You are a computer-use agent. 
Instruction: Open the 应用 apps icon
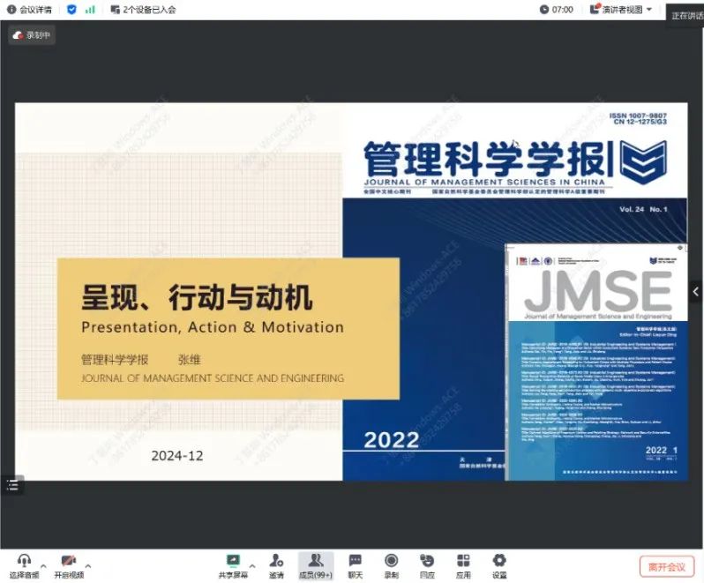tap(463, 561)
